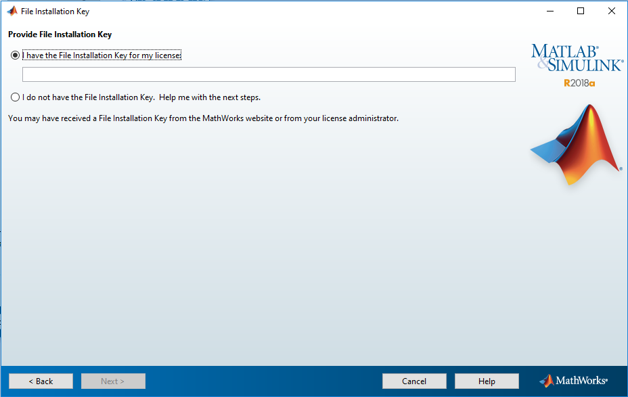Maximize the installer window
The height and width of the screenshot is (397, 628).
580,11
